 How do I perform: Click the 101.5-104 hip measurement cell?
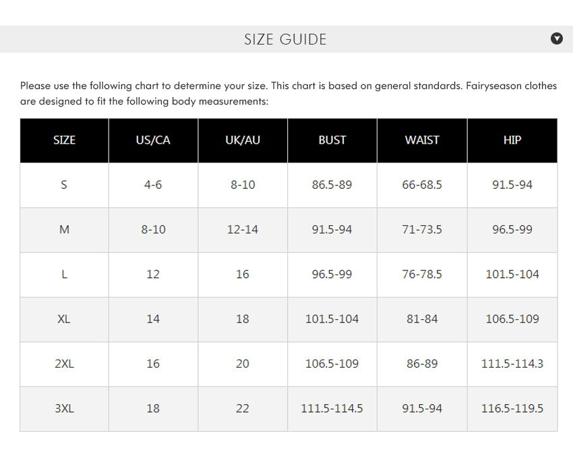tap(512, 275)
